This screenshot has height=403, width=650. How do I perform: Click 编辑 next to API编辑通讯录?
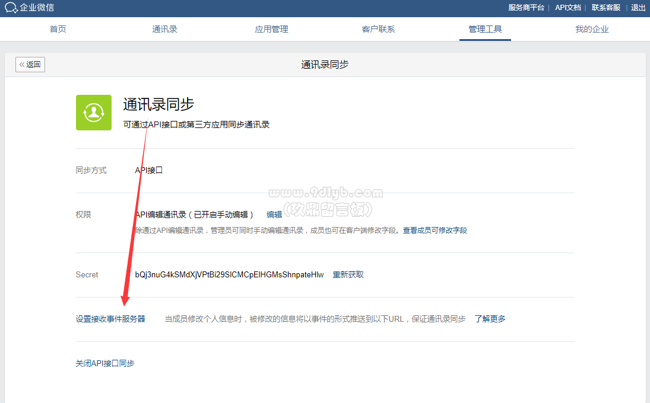274,215
